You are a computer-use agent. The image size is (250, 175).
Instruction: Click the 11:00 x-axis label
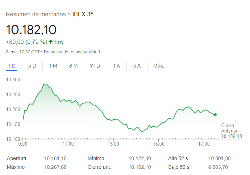point(68,144)
